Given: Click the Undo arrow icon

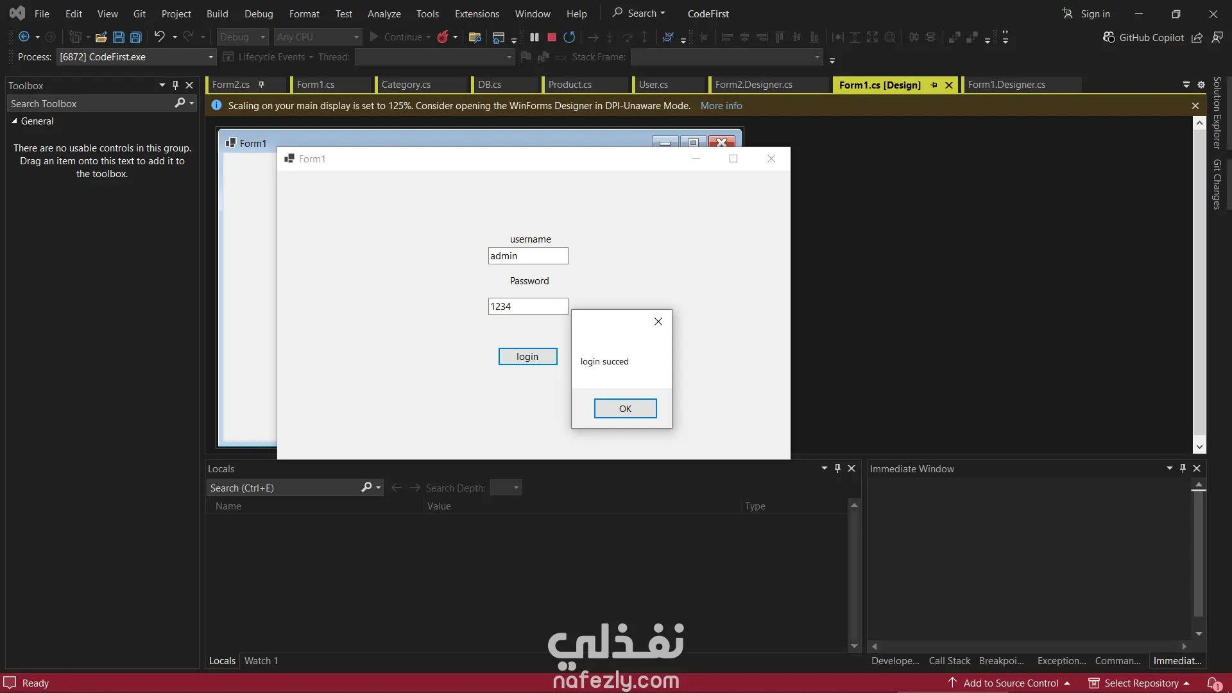Looking at the screenshot, I should click(160, 37).
